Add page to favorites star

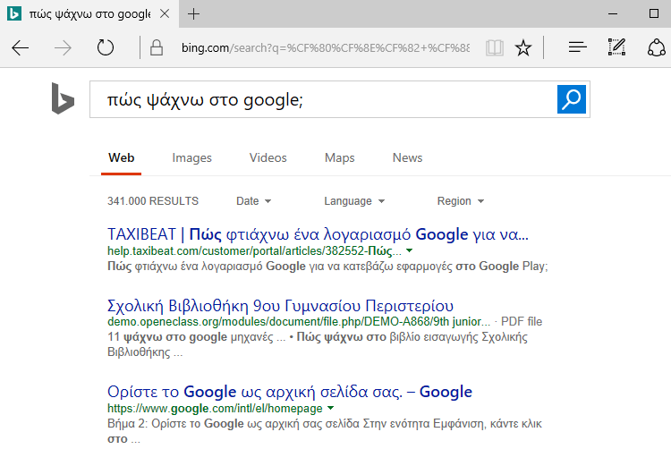click(x=523, y=47)
